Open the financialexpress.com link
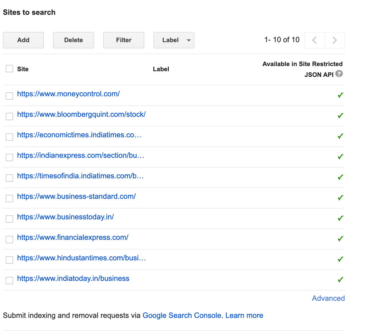The width and height of the screenshot is (365, 331). [x=73, y=238]
